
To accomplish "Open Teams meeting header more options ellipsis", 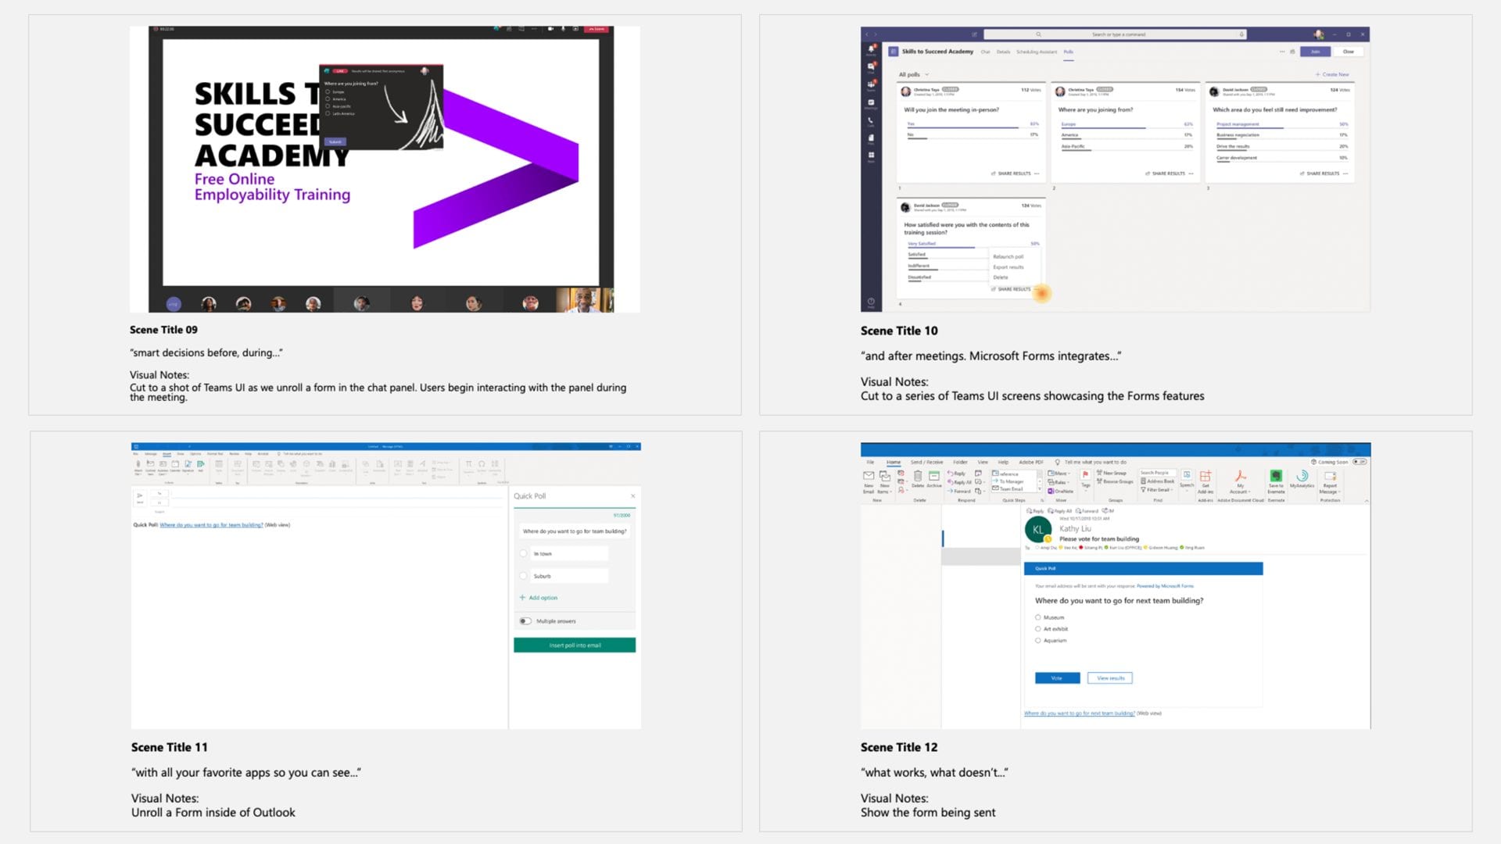I will pos(1281,52).
